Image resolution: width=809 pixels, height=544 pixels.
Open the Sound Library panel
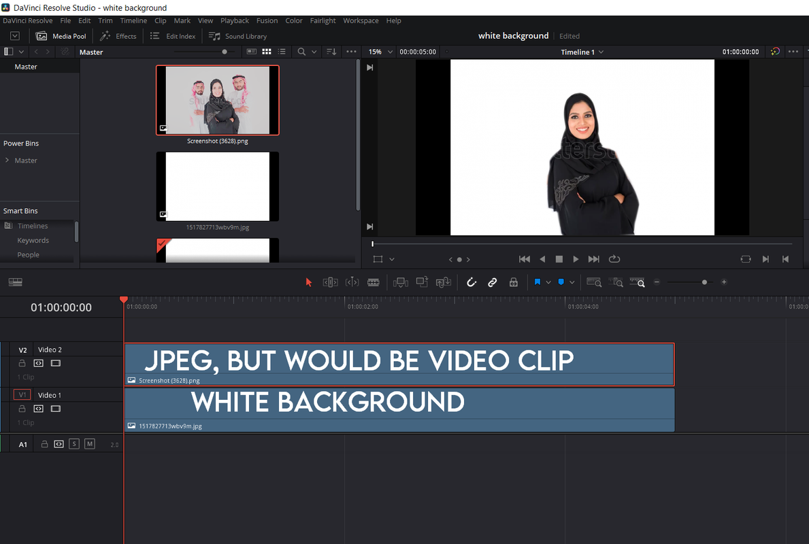point(238,36)
